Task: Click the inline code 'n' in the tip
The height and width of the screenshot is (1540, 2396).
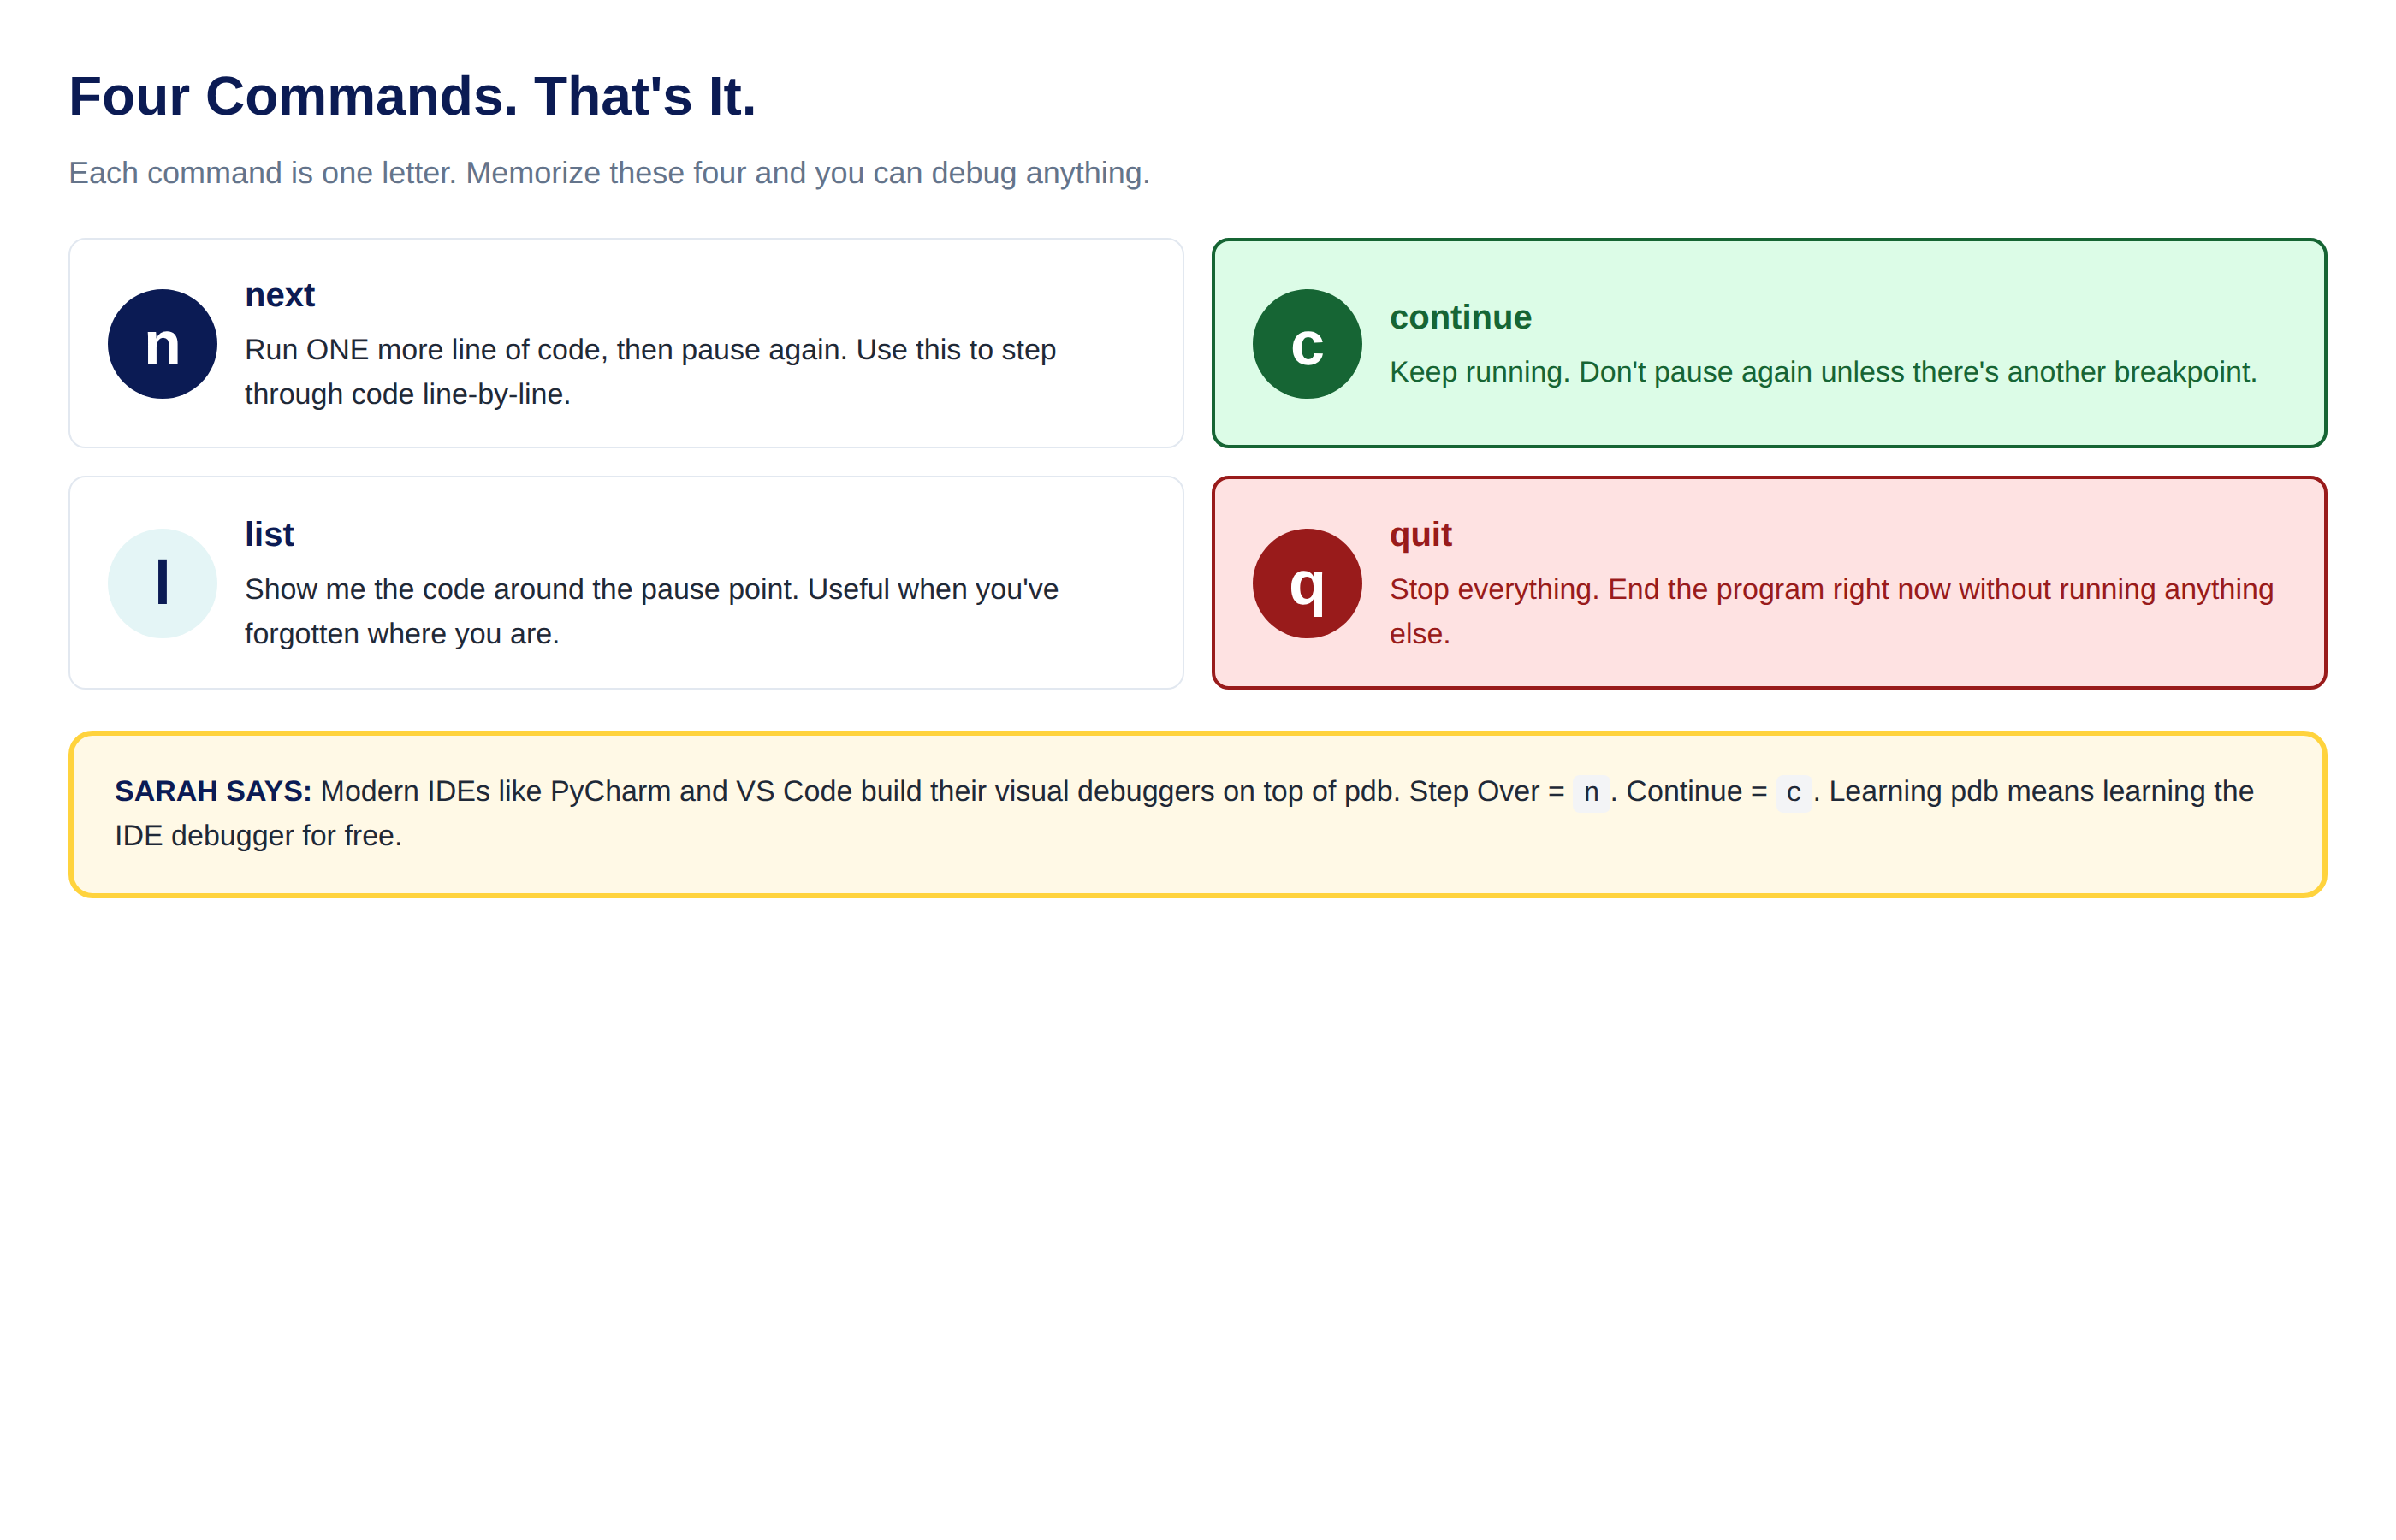Action: click(1591, 792)
